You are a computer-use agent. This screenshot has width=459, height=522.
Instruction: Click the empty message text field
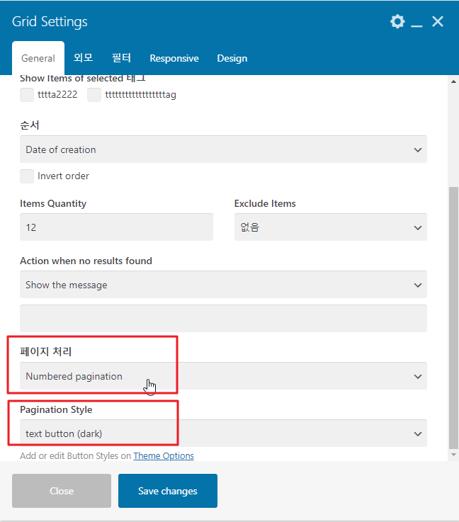click(223, 318)
